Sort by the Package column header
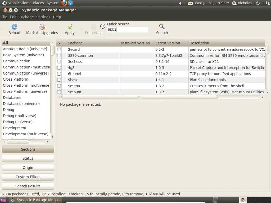The width and height of the screenshot is (271, 203). point(93,43)
